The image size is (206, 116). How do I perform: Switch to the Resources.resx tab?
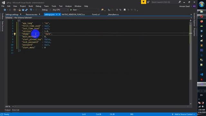pyautogui.click(x=32, y=15)
